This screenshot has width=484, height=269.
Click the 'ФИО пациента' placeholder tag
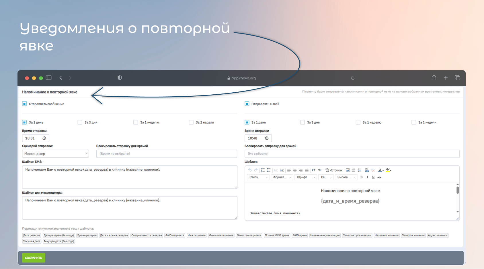175,235
